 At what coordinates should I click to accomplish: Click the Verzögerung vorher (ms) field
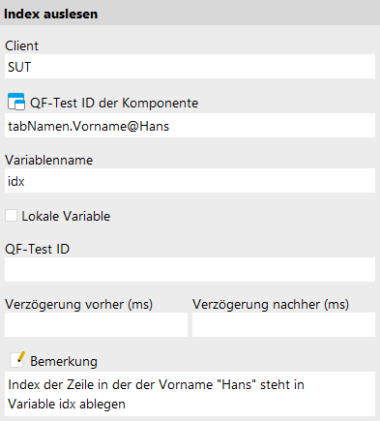coord(96,325)
